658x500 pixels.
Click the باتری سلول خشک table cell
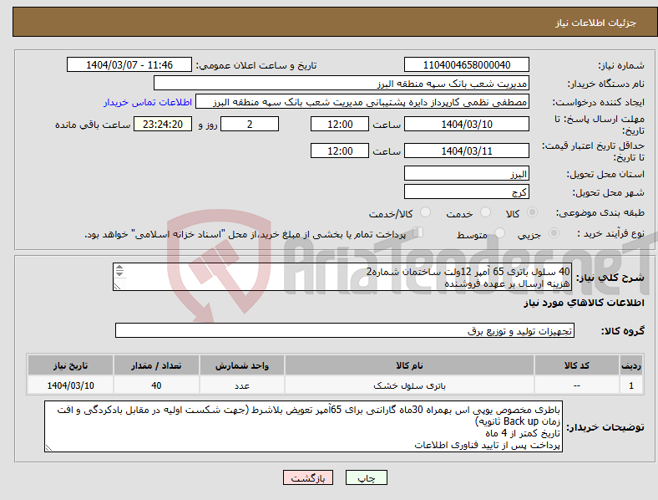tap(409, 385)
